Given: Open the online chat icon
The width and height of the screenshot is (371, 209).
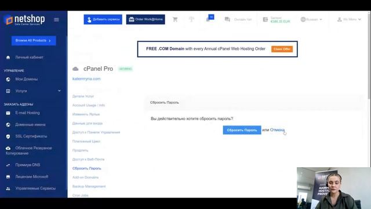Looking at the screenshot, I should tap(227, 19).
